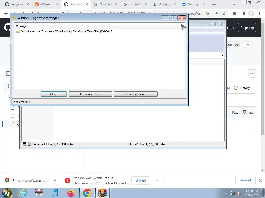The width and height of the screenshot is (265, 198).
Task: Open a new browser tab with plus icon
Action: point(214,4)
